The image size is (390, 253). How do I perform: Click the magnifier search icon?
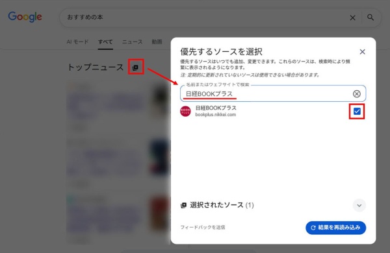pos(370,18)
